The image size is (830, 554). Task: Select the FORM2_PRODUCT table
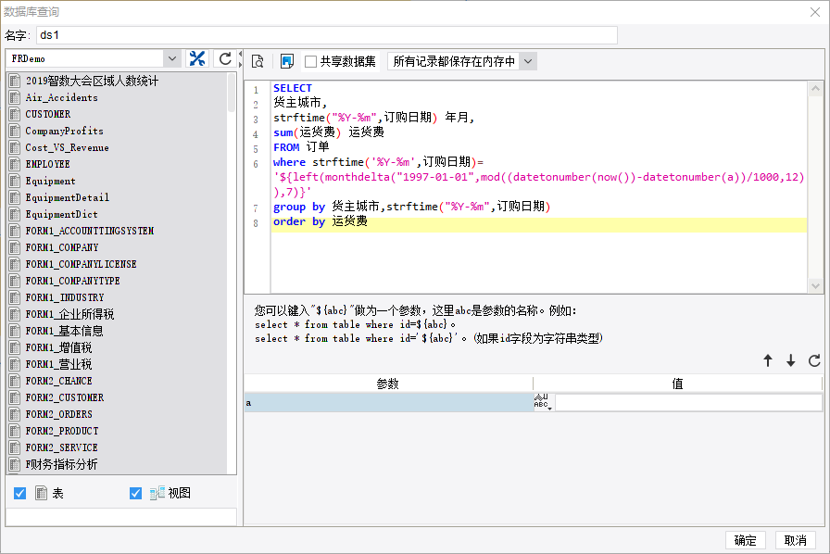[62, 431]
